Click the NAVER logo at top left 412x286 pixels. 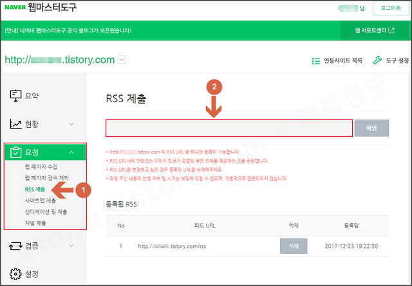click(15, 7)
